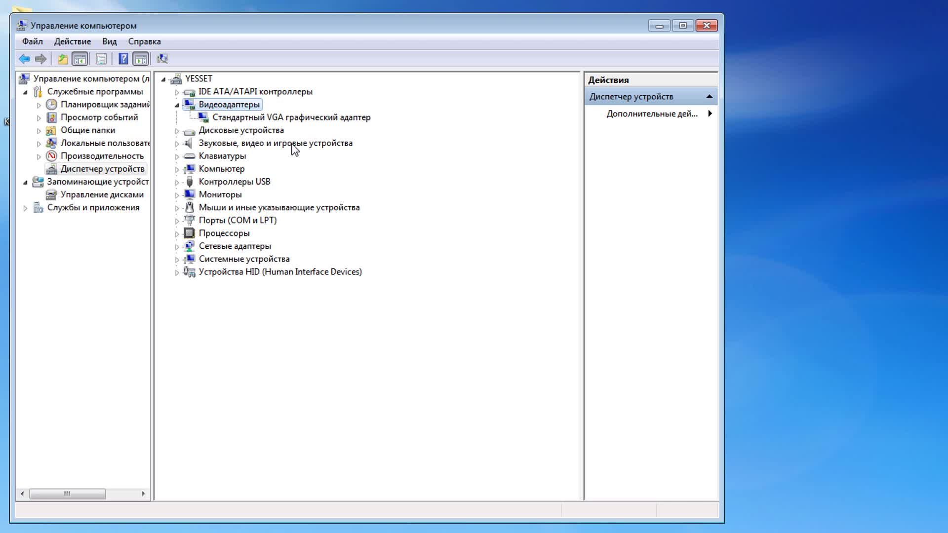The width and height of the screenshot is (948, 533).
Task: Minimize the Управление компьютером window
Action: pyautogui.click(x=659, y=25)
